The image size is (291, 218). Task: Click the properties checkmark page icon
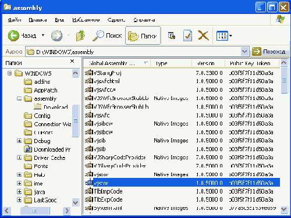187,35
